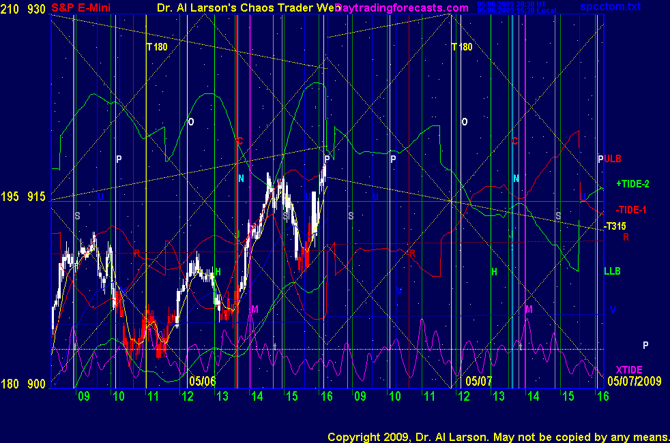Click the 'T 180' label on the 05/06 session
This screenshot has height=443, width=670.
coord(157,47)
